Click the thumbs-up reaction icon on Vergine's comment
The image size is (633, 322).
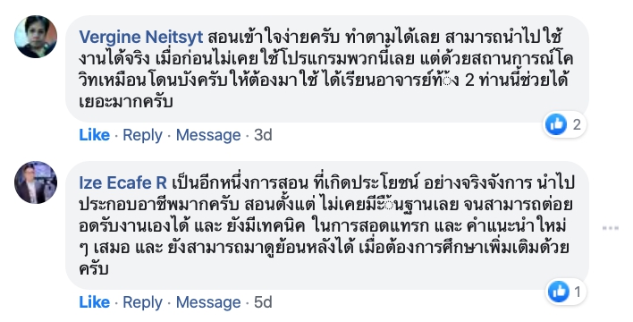[556, 124]
